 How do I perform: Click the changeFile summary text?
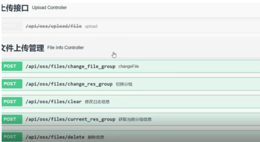pyautogui.click(x=129, y=67)
